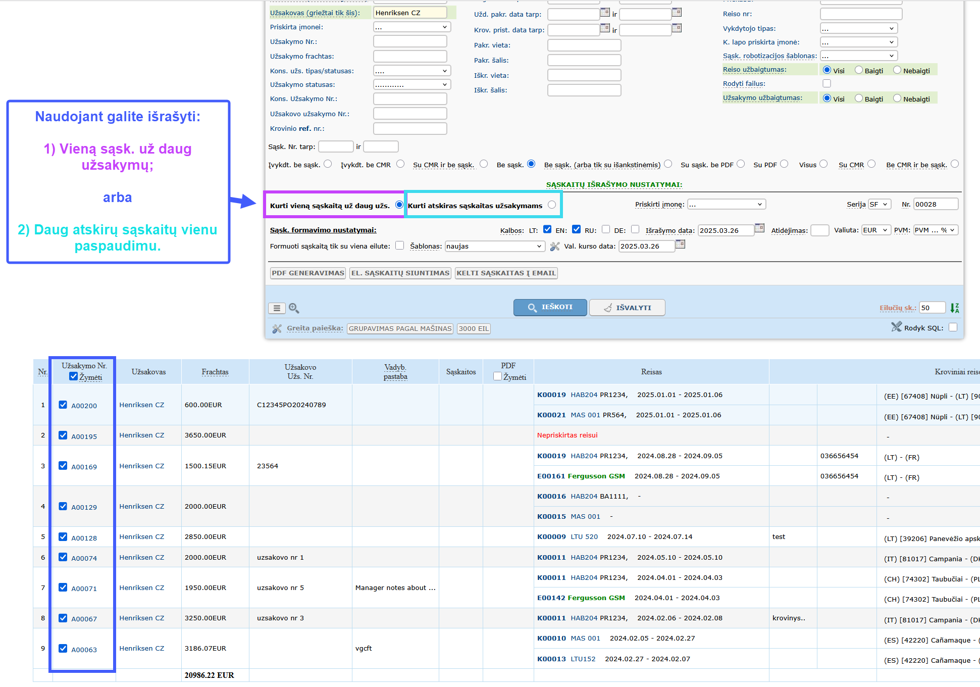Select Kurti atskiras sąskaitas užsakymams option
The width and height of the screenshot is (980, 687).
552,205
